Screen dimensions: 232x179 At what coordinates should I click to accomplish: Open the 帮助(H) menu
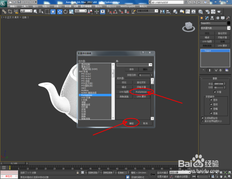(x=143, y=7)
